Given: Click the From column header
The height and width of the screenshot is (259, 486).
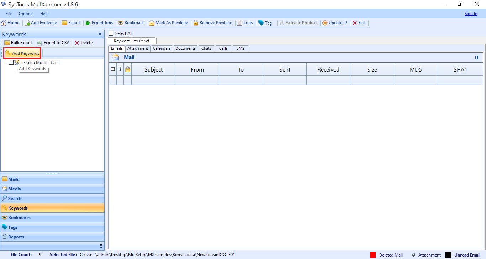Looking at the screenshot, I should click(197, 69).
